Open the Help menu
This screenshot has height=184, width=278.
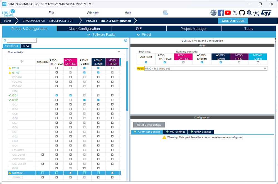pos(128,13)
